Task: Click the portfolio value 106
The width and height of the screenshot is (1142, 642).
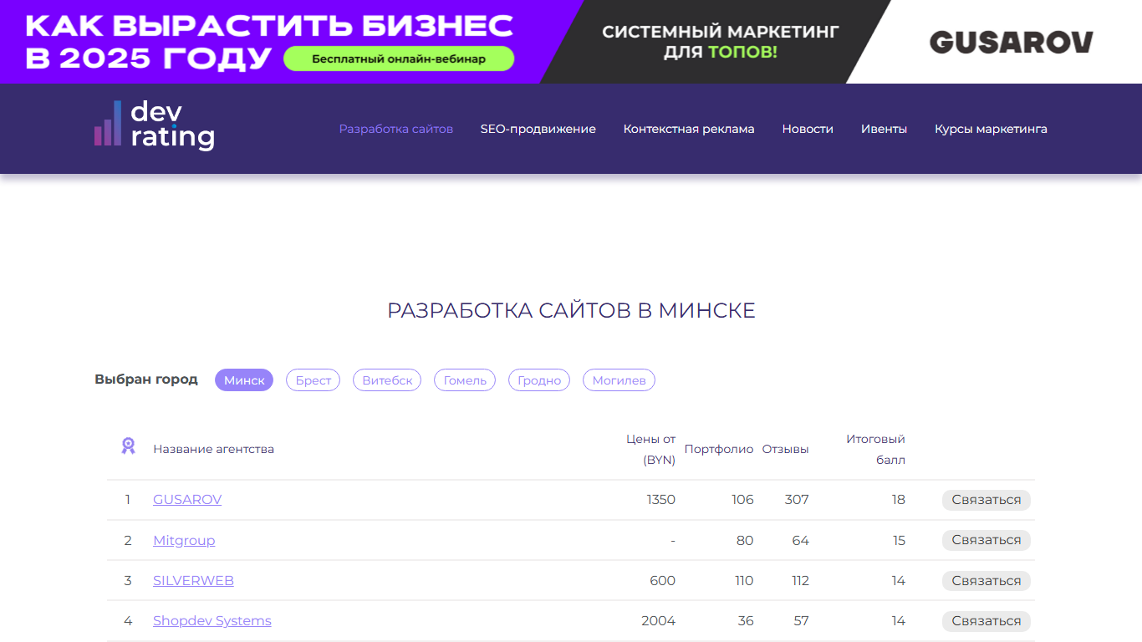Action: coord(742,499)
